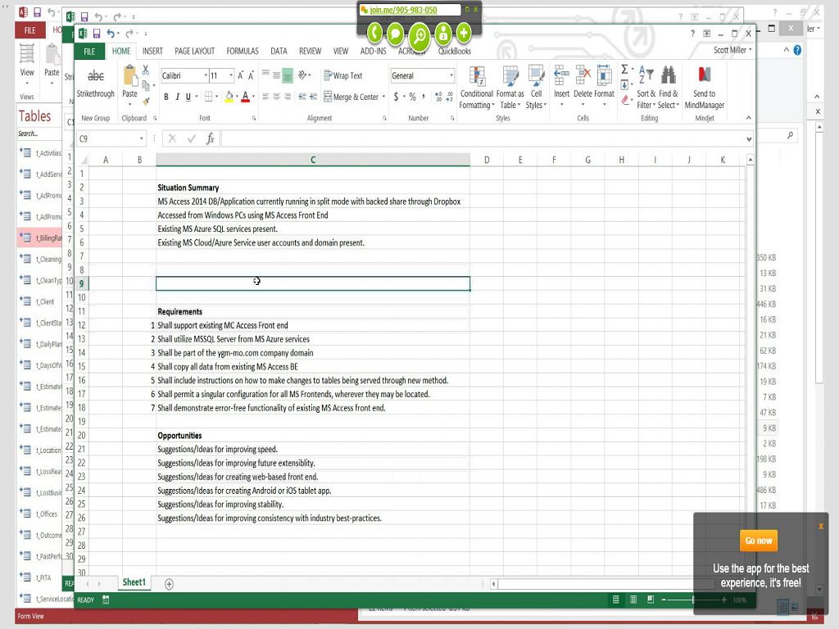Select the Sheet1 worksheet tab

coord(134,583)
